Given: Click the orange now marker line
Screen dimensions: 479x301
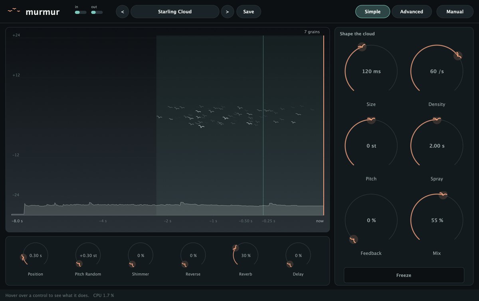Looking at the screenshot, I should 324,126.
